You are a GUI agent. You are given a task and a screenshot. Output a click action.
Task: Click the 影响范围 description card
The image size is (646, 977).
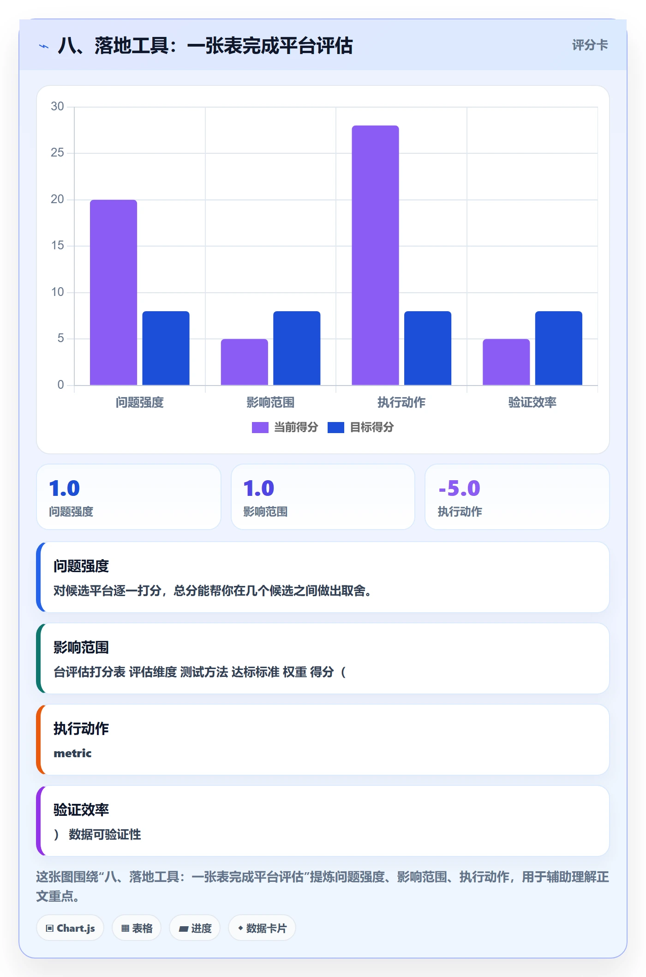[323, 658]
